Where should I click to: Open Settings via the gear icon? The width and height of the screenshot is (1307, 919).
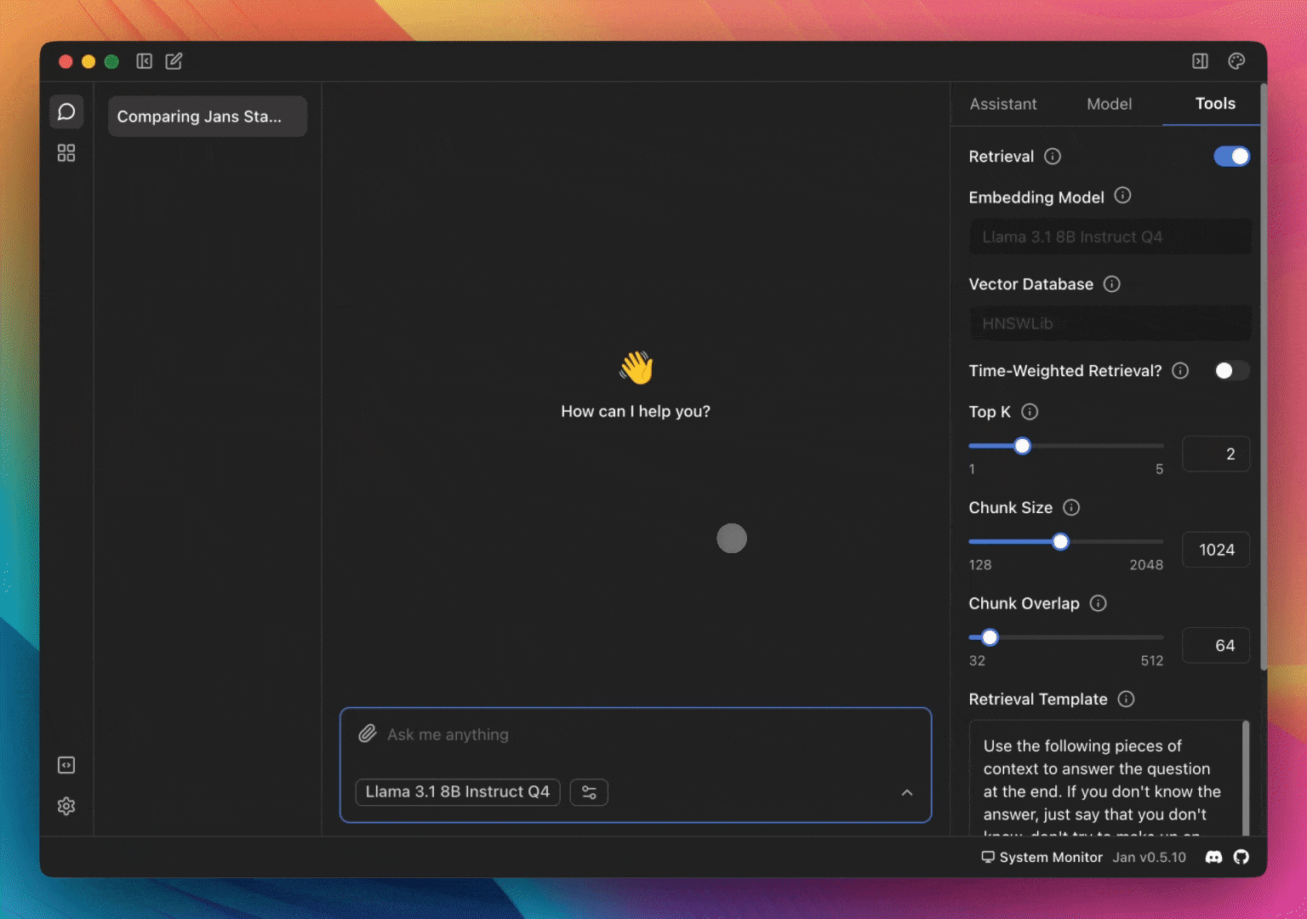click(66, 806)
